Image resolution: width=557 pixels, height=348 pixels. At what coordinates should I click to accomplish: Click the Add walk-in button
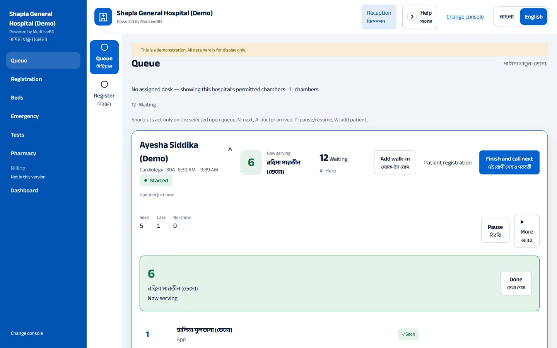pos(395,162)
